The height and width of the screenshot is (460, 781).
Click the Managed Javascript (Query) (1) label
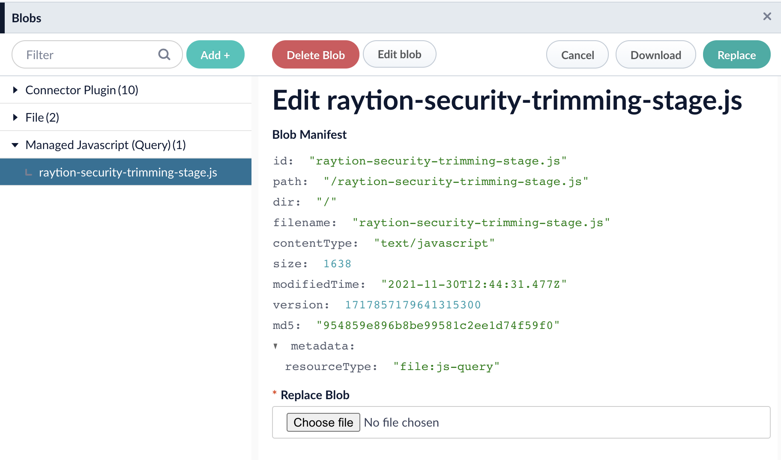pos(105,145)
